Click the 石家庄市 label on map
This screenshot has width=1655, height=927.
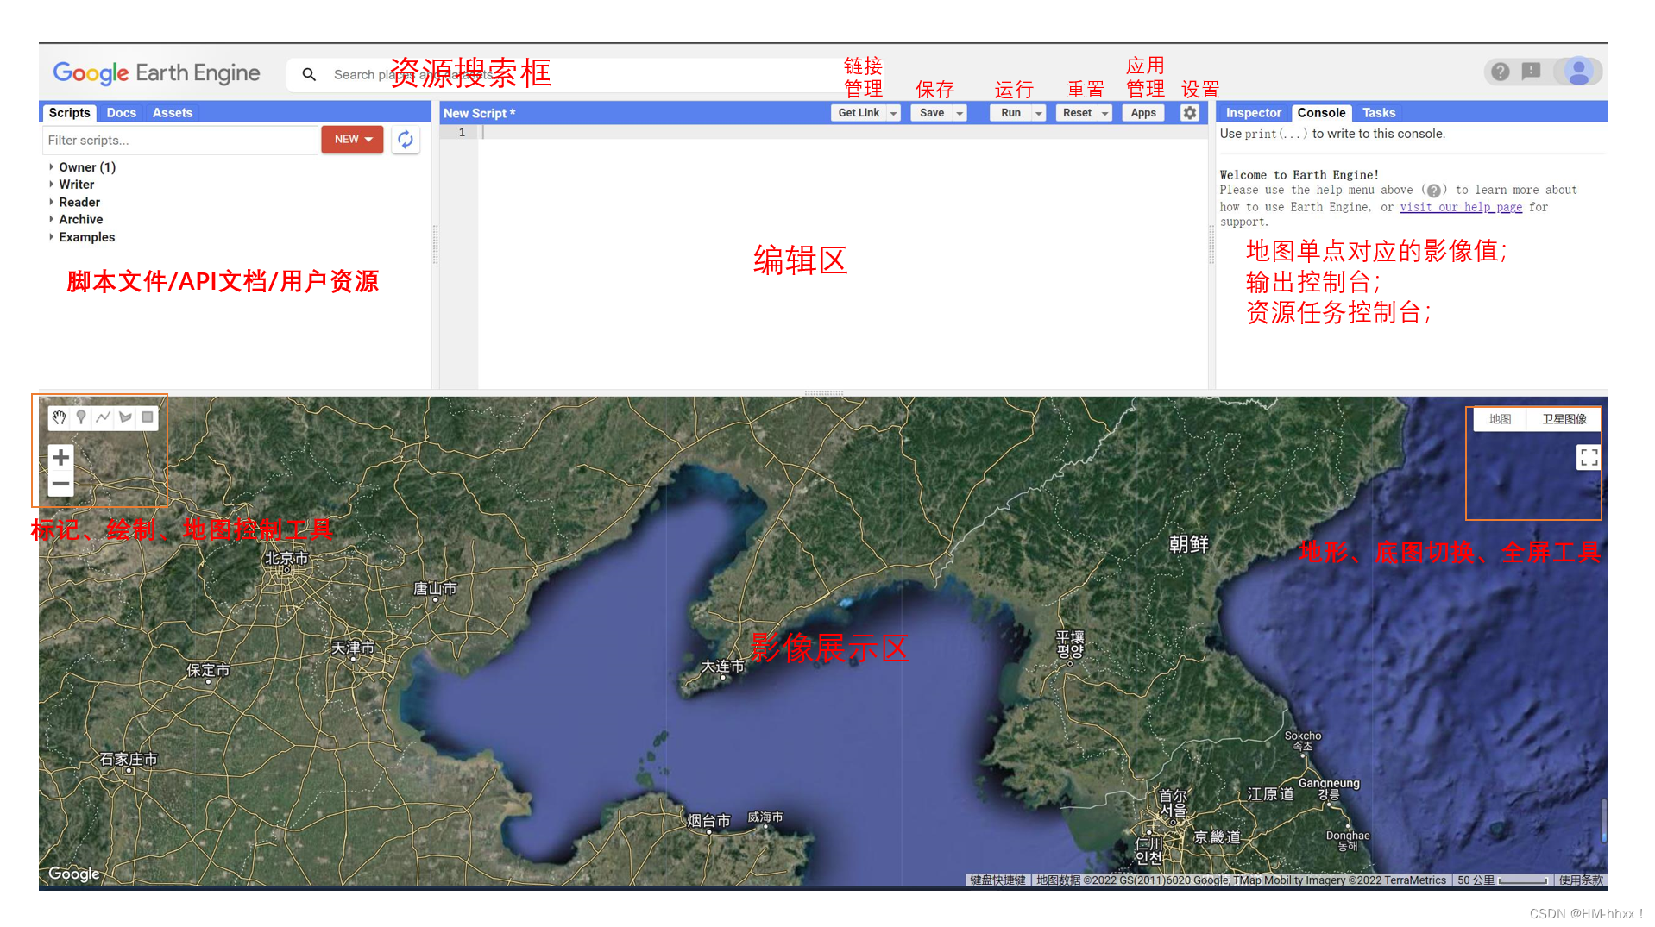[x=129, y=759]
